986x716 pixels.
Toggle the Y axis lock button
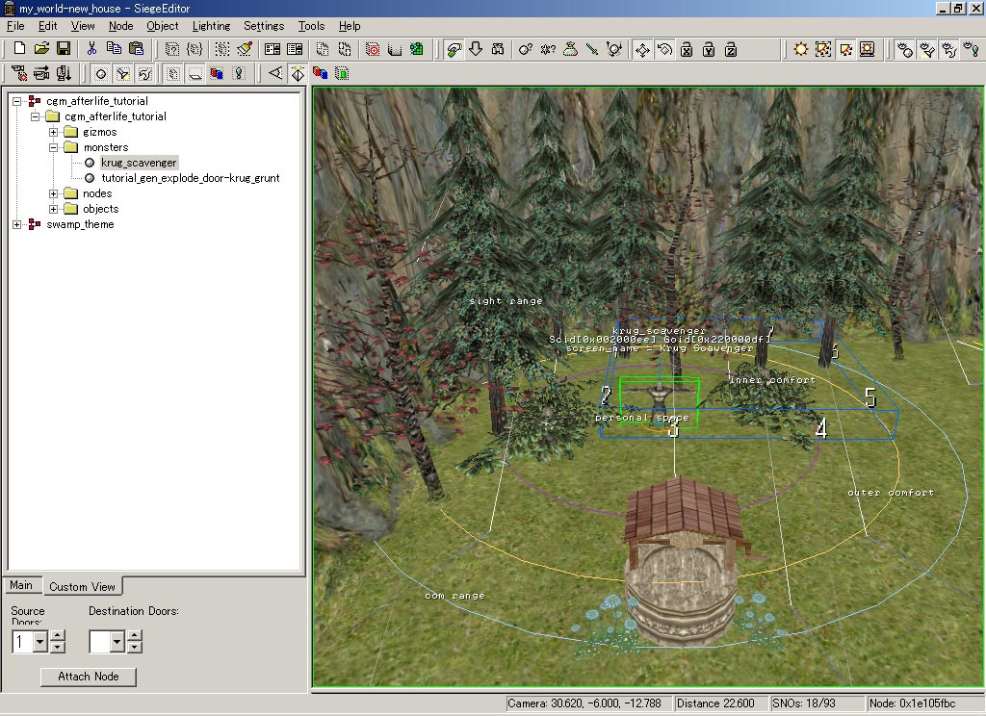[x=708, y=48]
